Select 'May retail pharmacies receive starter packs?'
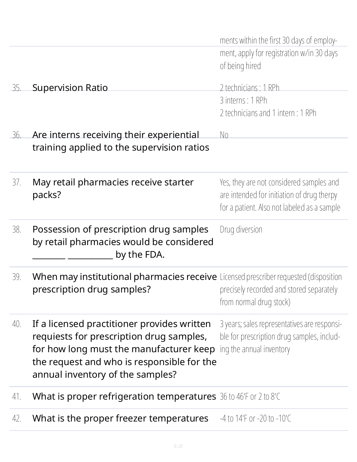Viewport: 357px width, 462px height. (x=113, y=188)
